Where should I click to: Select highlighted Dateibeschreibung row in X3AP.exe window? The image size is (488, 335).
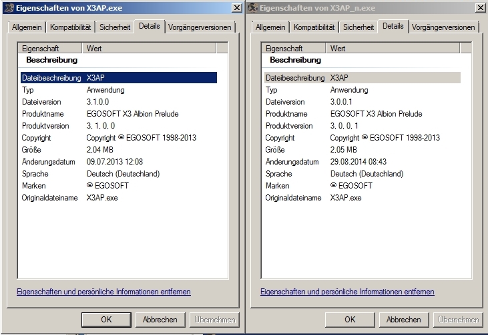coord(119,78)
